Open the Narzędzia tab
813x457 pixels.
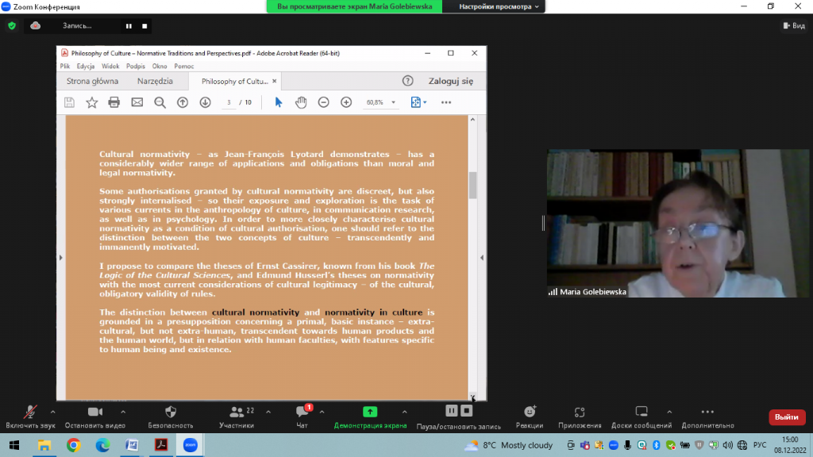[x=155, y=81]
